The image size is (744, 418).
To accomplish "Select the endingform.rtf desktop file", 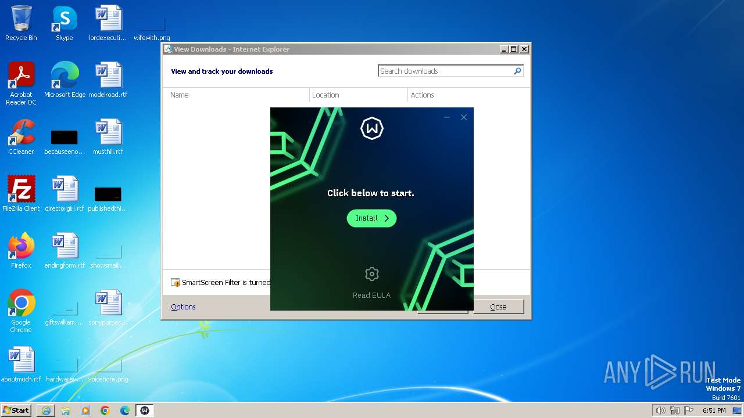I will [65, 251].
